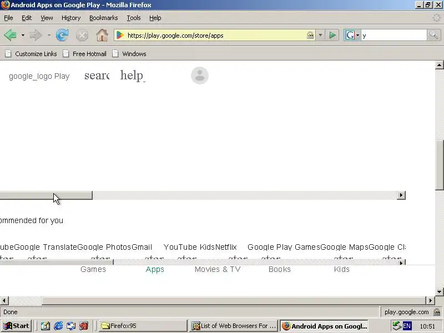Open the Netflix app
The image size is (444, 333).
tap(226, 247)
